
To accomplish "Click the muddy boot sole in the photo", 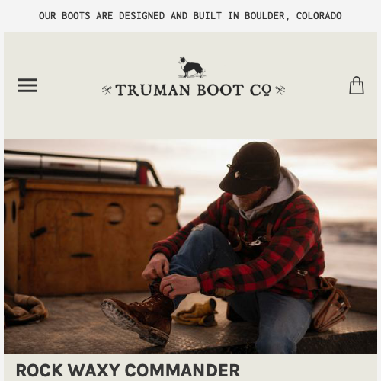I will click(133, 322).
